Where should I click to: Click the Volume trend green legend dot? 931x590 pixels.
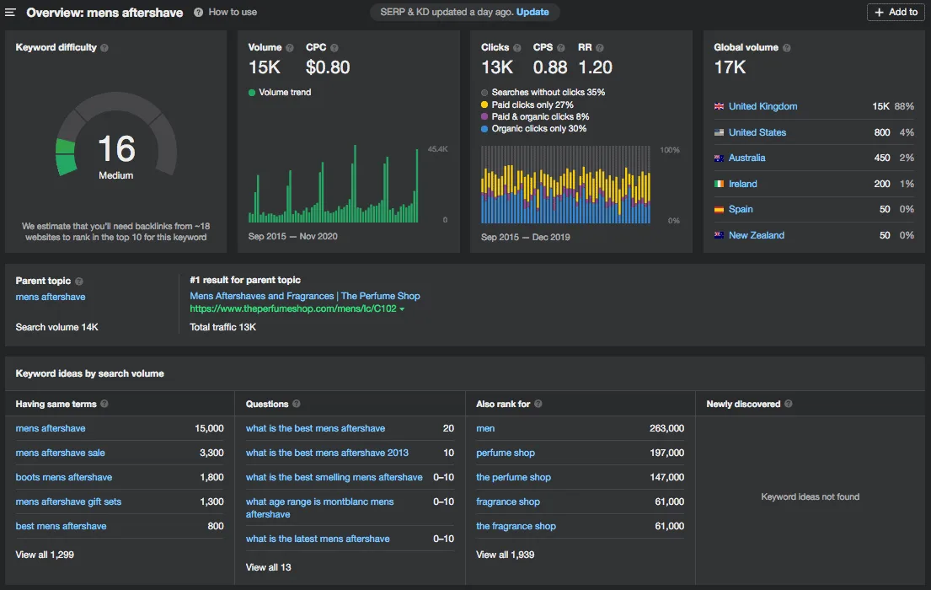click(x=252, y=93)
